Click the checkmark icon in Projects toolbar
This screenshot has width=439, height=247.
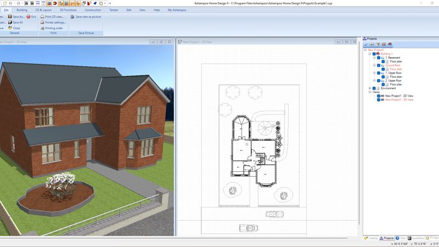pos(365,44)
